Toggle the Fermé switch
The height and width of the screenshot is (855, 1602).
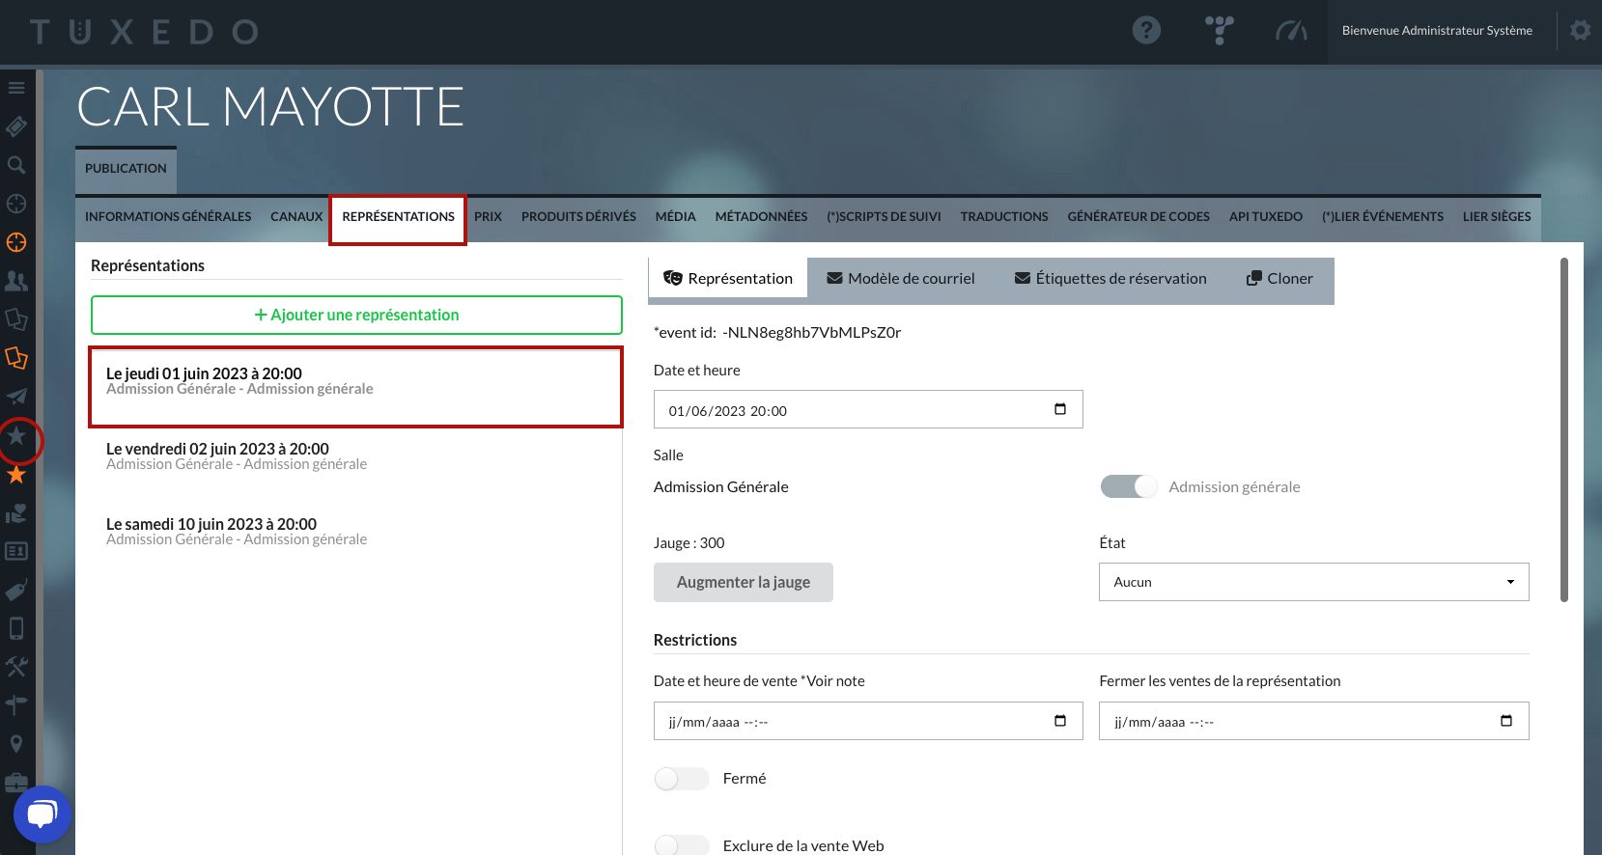pos(682,779)
